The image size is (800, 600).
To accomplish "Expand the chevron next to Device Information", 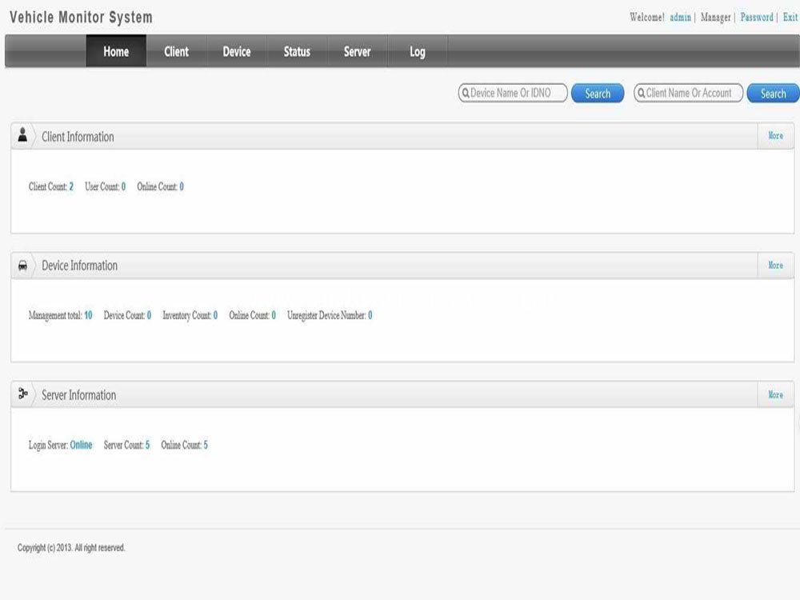I will pos(35,265).
